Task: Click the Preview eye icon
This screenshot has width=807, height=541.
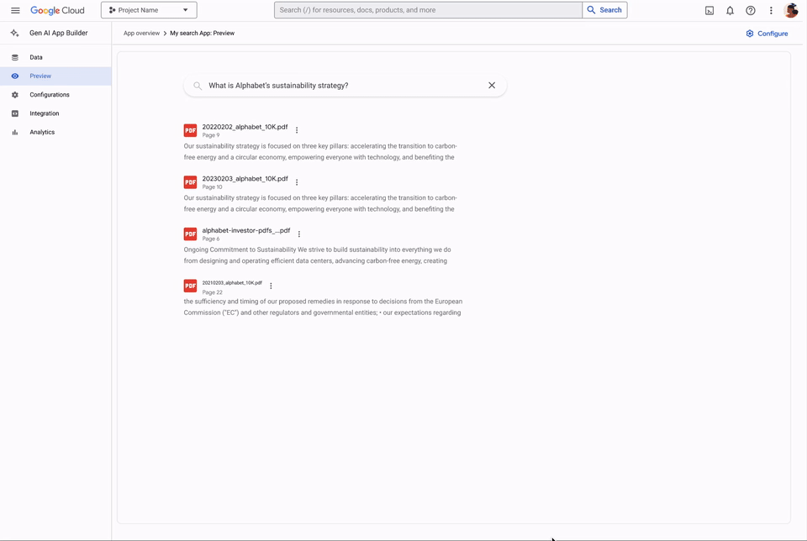Action: click(15, 76)
